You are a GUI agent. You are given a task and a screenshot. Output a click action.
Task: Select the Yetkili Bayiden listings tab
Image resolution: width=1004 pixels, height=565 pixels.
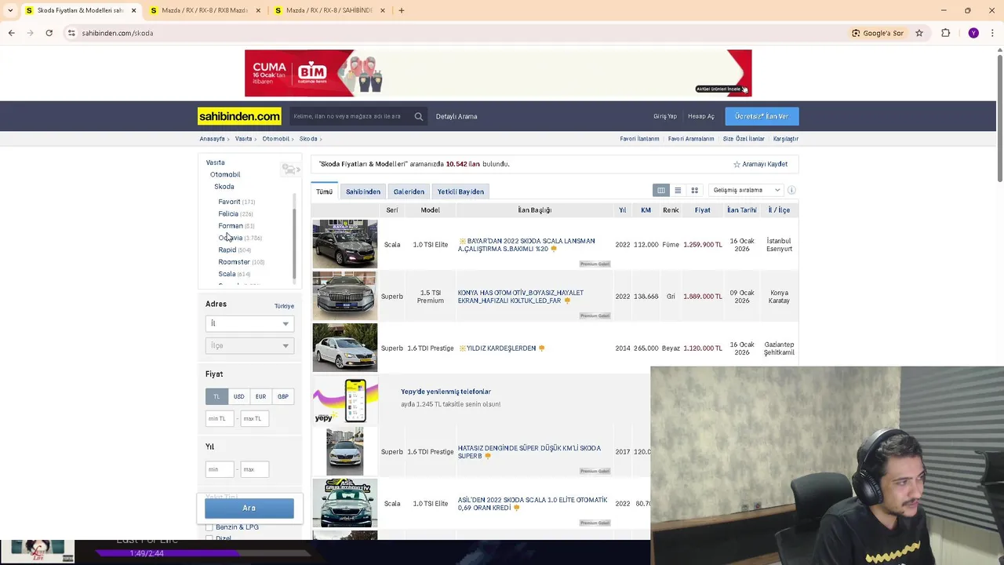coord(460,191)
